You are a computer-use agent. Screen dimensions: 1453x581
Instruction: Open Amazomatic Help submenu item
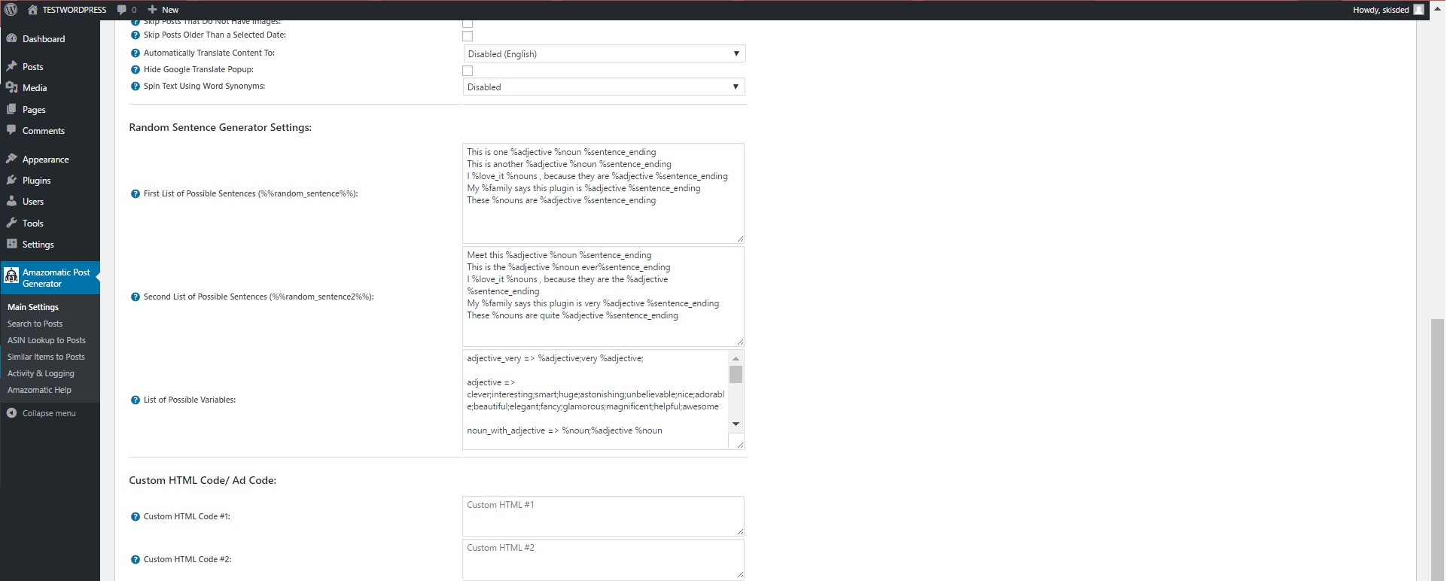tap(39, 390)
